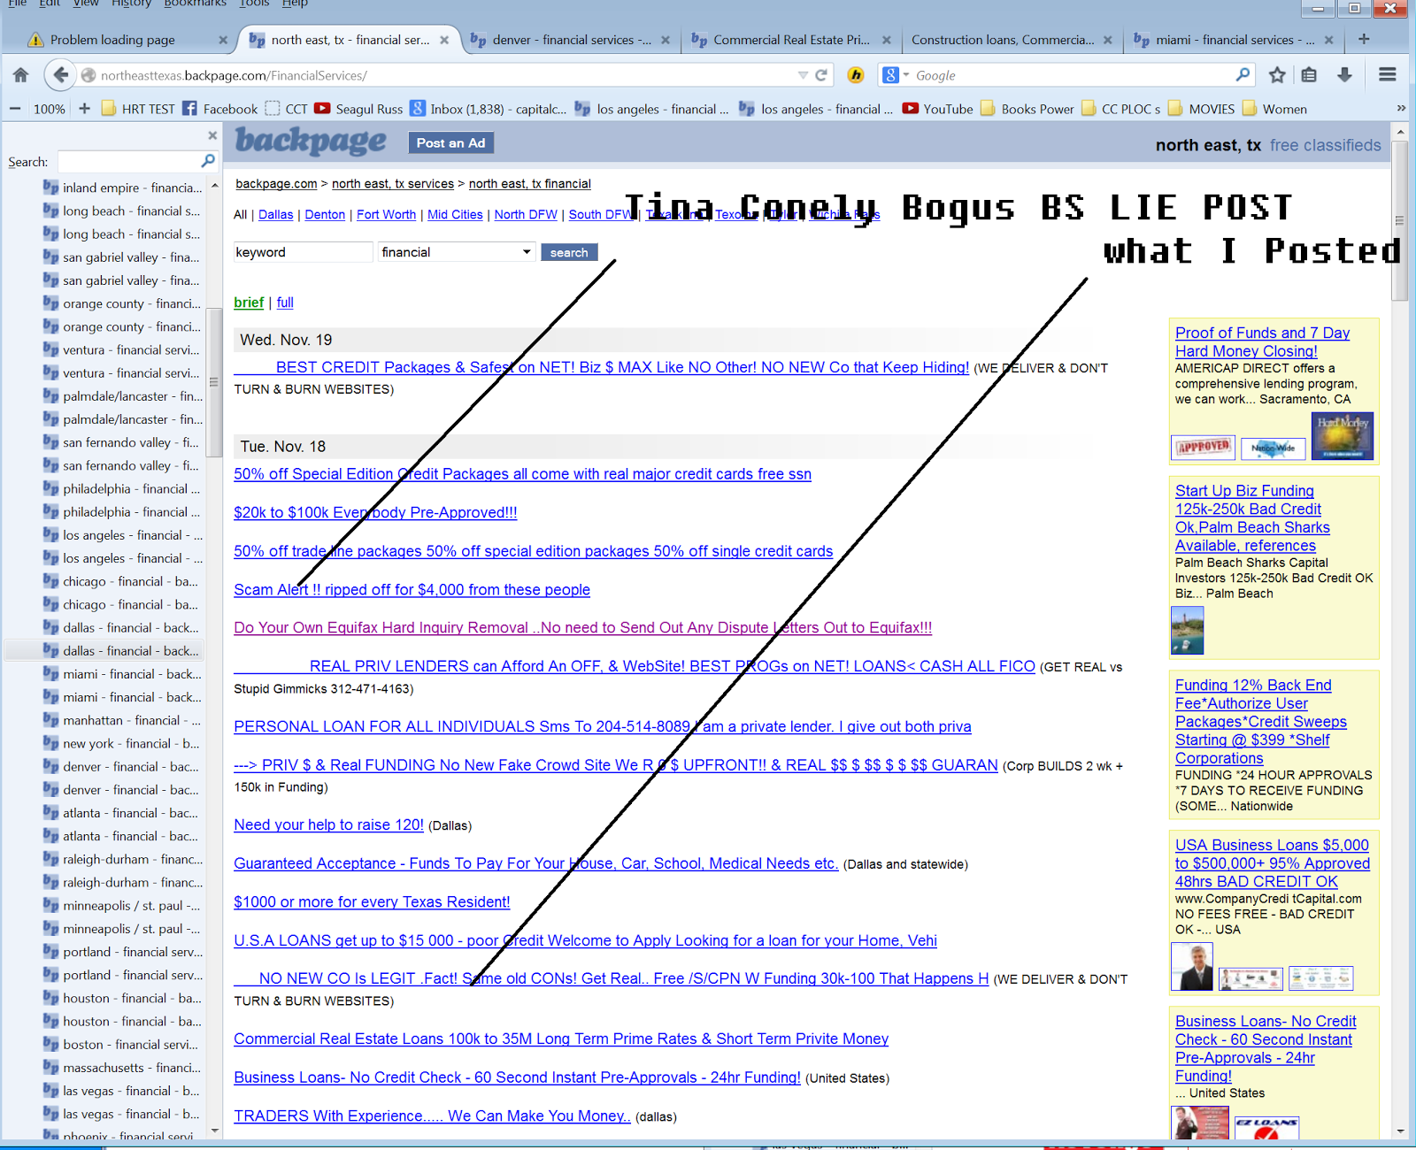The image size is (1416, 1150).
Task: Zoom in with the plus icon
Action: click(85, 109)
